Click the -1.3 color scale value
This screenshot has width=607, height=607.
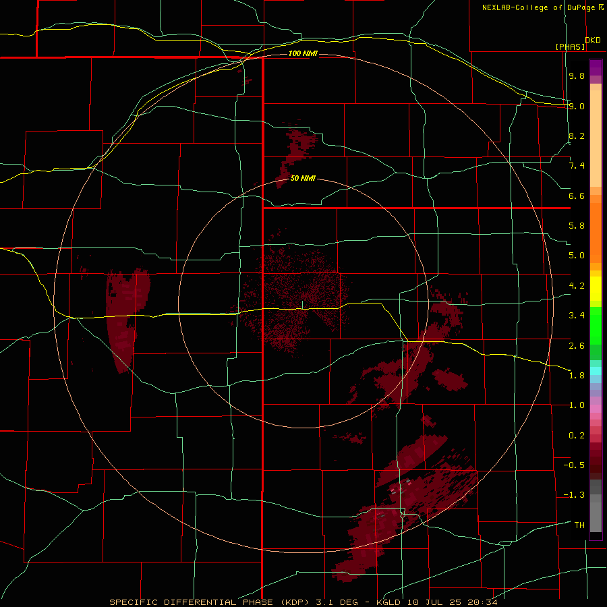574,495
